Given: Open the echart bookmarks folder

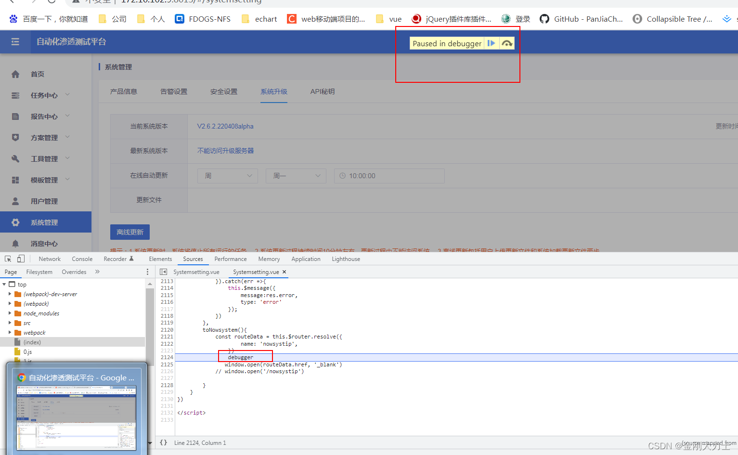Looking at the screenshot, I should [259, 19].
